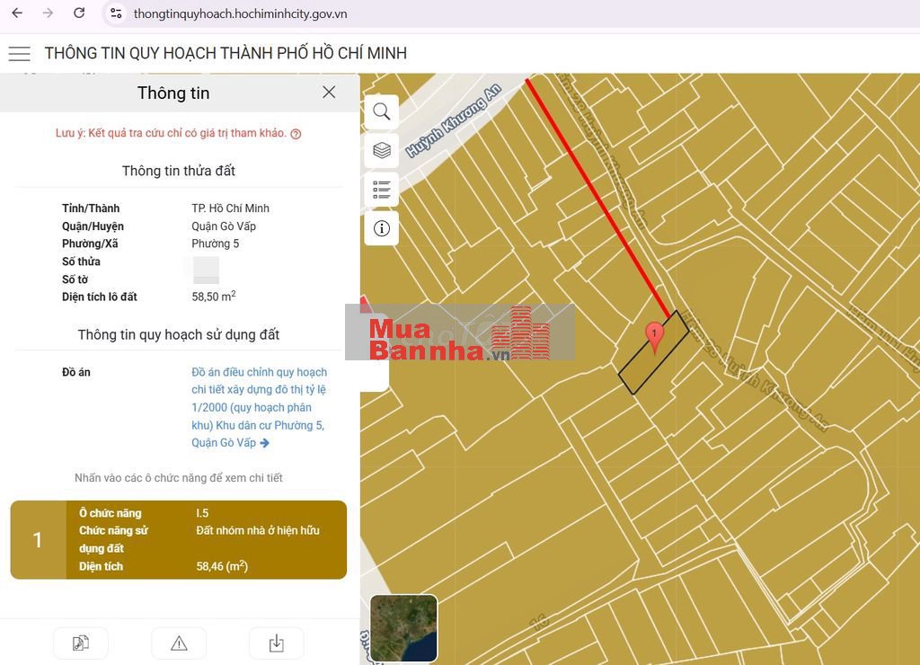Open the hamburger menu
920x665 pixels.
[x=20, y=53]
